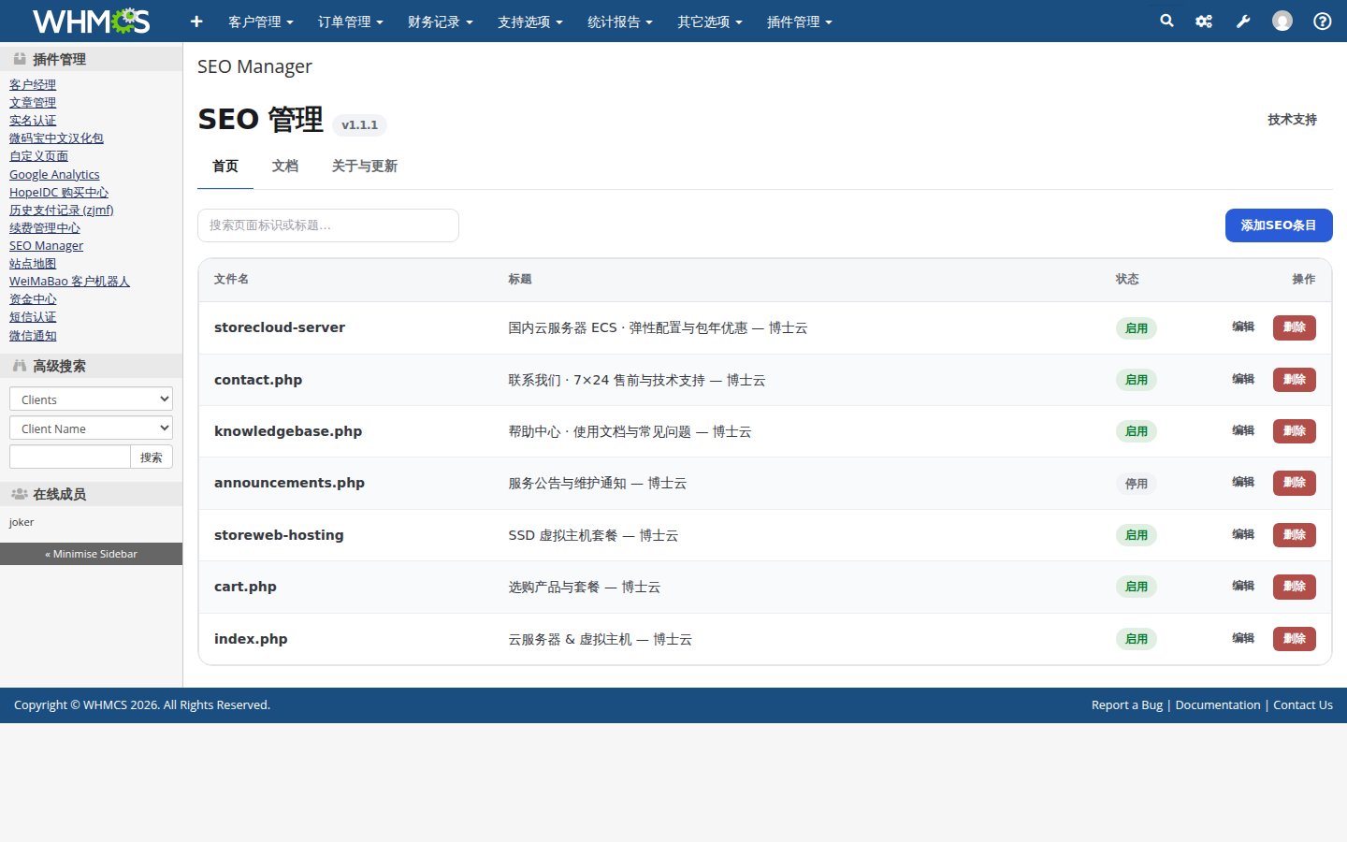Open 自定义页面 sidebar link

38,155
